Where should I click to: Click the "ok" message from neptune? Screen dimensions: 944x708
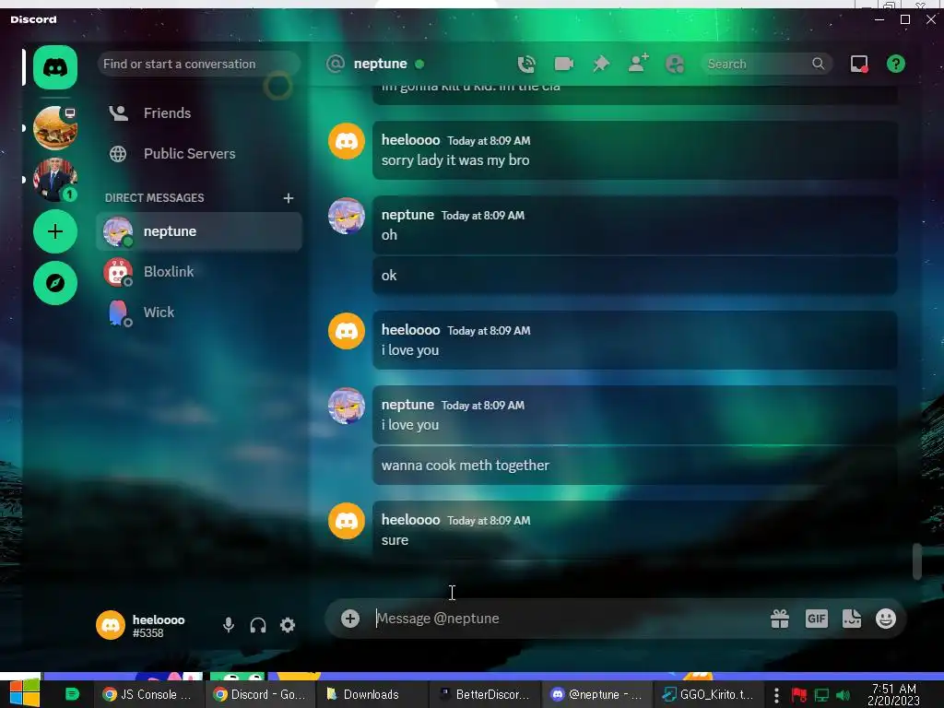point(389,276)
